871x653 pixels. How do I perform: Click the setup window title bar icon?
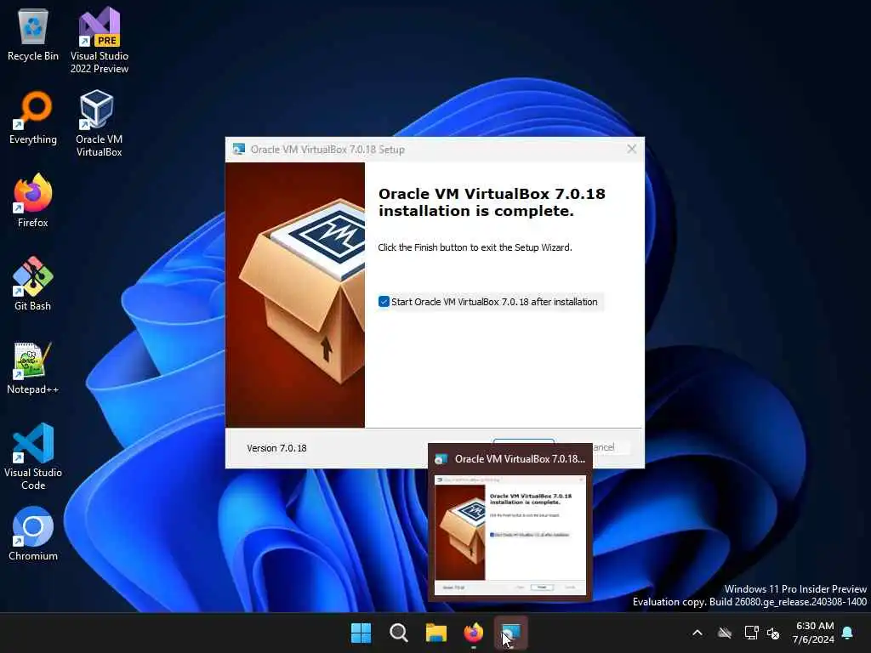239,149
